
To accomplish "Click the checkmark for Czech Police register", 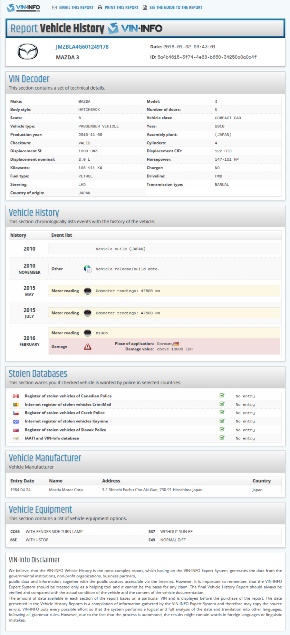I will 222,412.
